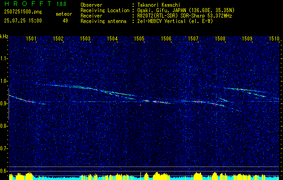283x180 pixels.
Task: Click the 1505 time axis marker
Action: 139,38
